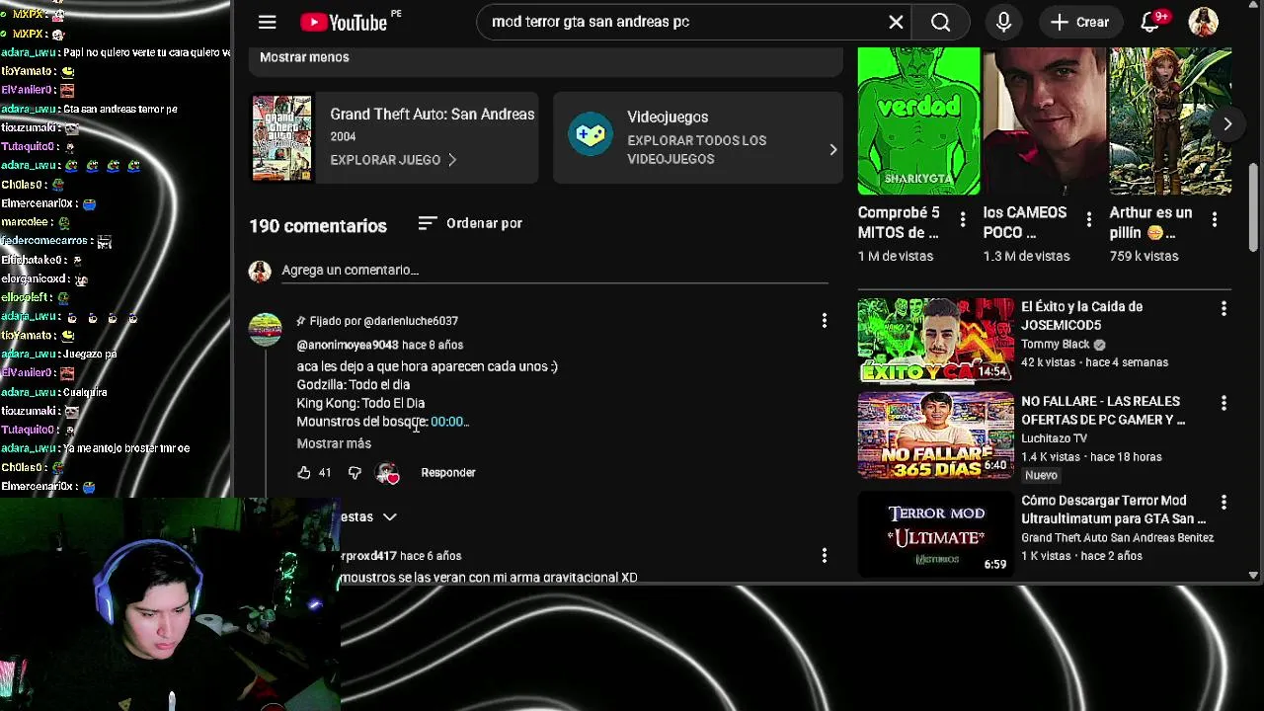The height and width of the screenshot is (711, 1264).
Task: Open menu for 'Arthur es un pillín' short
Action: [x=1215, y=219]
